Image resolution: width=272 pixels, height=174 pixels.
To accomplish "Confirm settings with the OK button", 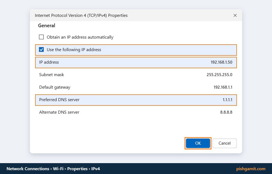I will [198, 143].
